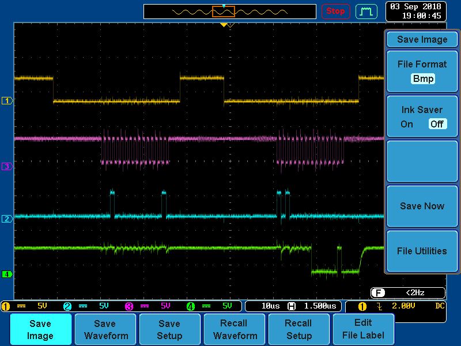
Task: Click the orange window in waveform overview bar
Action: point(224,12)
